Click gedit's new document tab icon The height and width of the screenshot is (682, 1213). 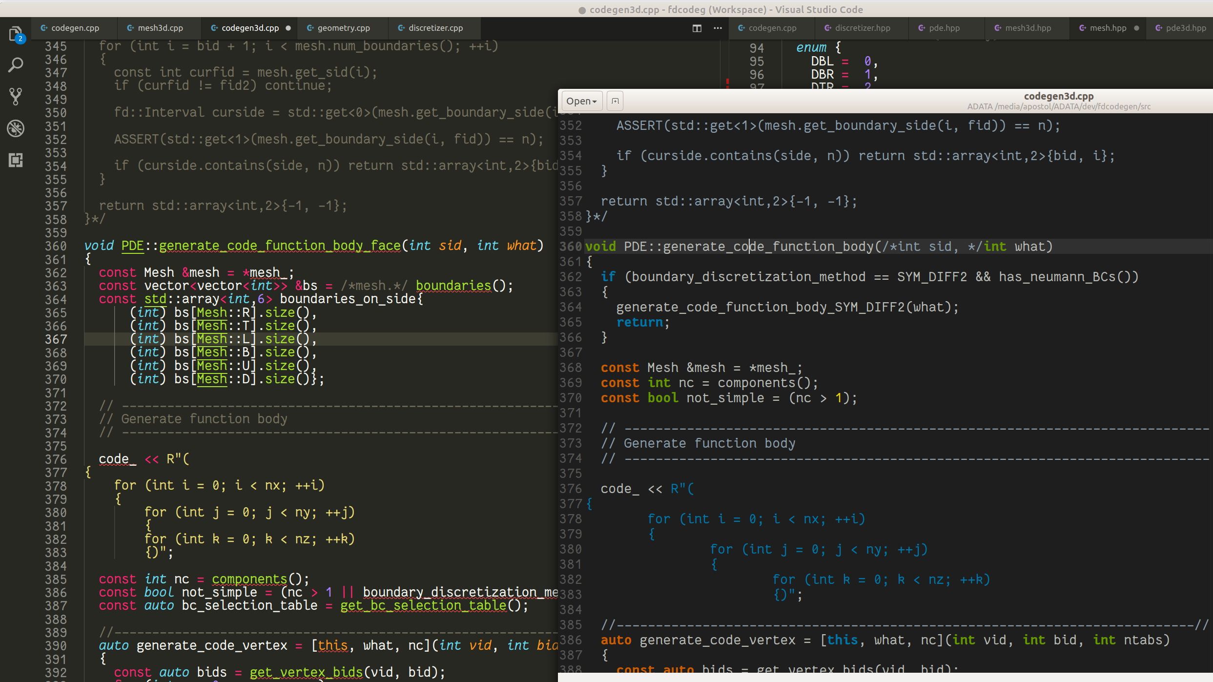(x=615, y=101)
